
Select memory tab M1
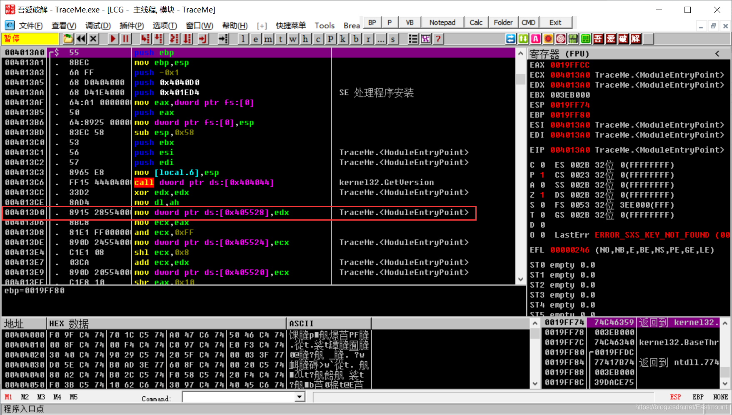[8, 397]
